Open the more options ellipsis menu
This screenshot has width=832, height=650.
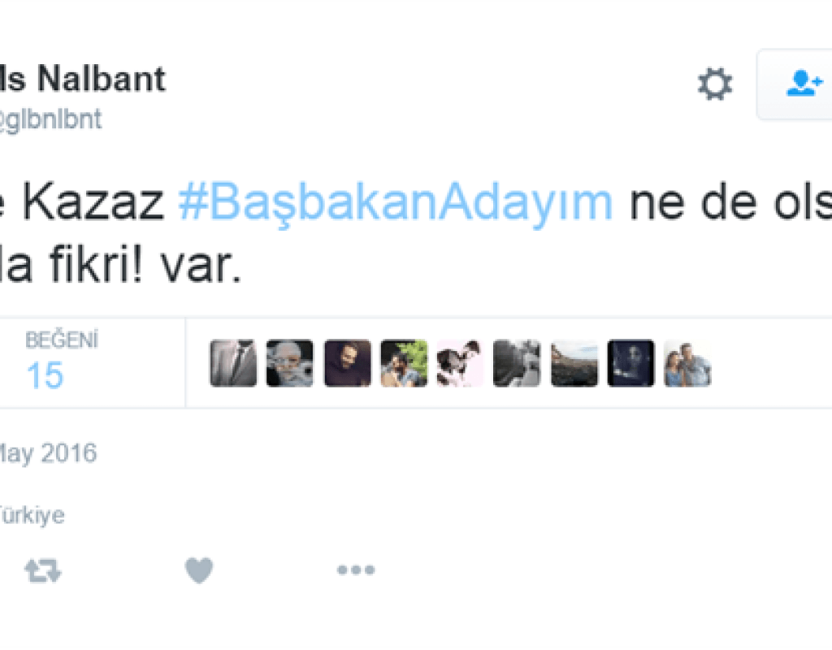[x=356, y=570]
